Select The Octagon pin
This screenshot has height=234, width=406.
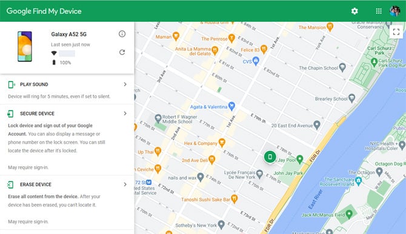379,172
